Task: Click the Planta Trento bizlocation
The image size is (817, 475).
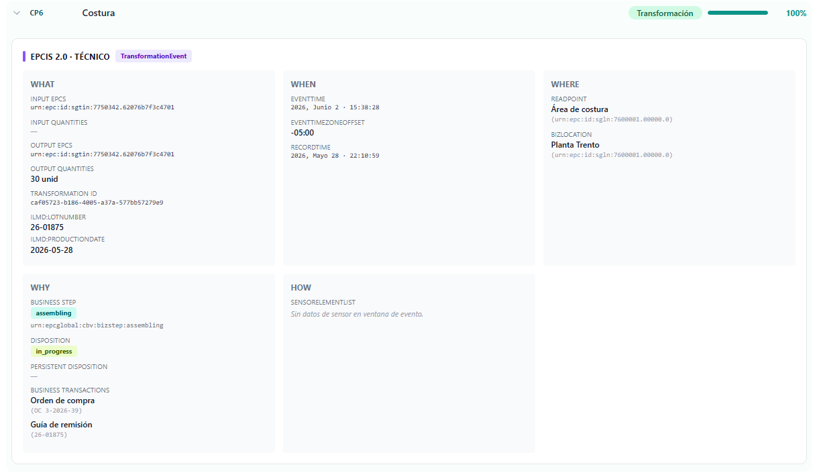Action: pyautogui.click(x=576, y=144)
